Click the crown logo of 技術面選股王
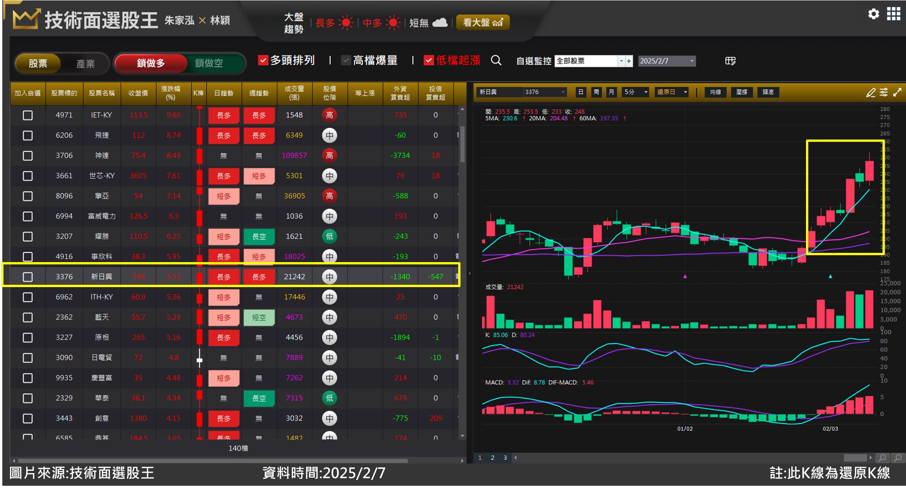The width and height of the screenshot is (906, 490). point(26,19)
